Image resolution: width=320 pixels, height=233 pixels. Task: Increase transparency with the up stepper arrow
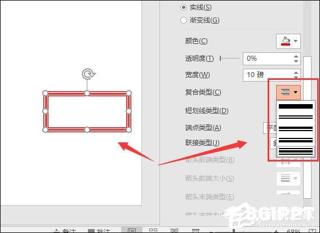(x=296, y=56)
